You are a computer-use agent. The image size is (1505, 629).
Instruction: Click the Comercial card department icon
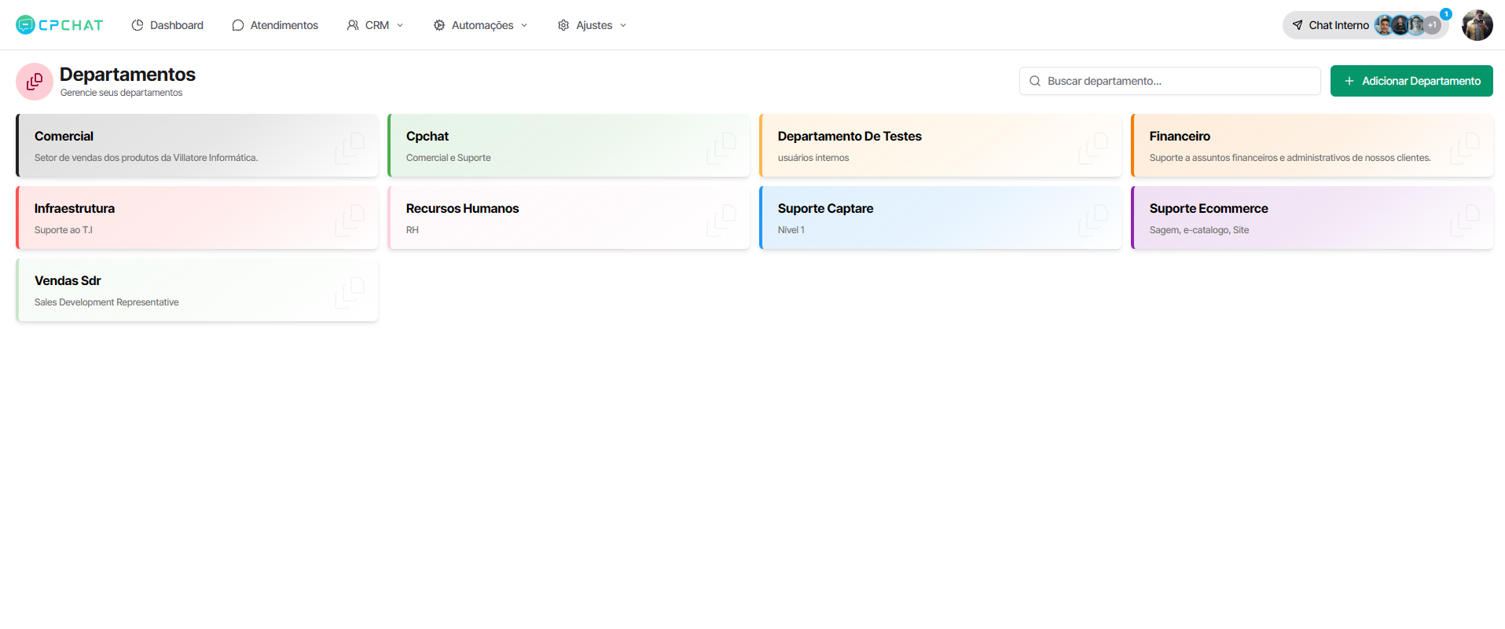(350, 148)
